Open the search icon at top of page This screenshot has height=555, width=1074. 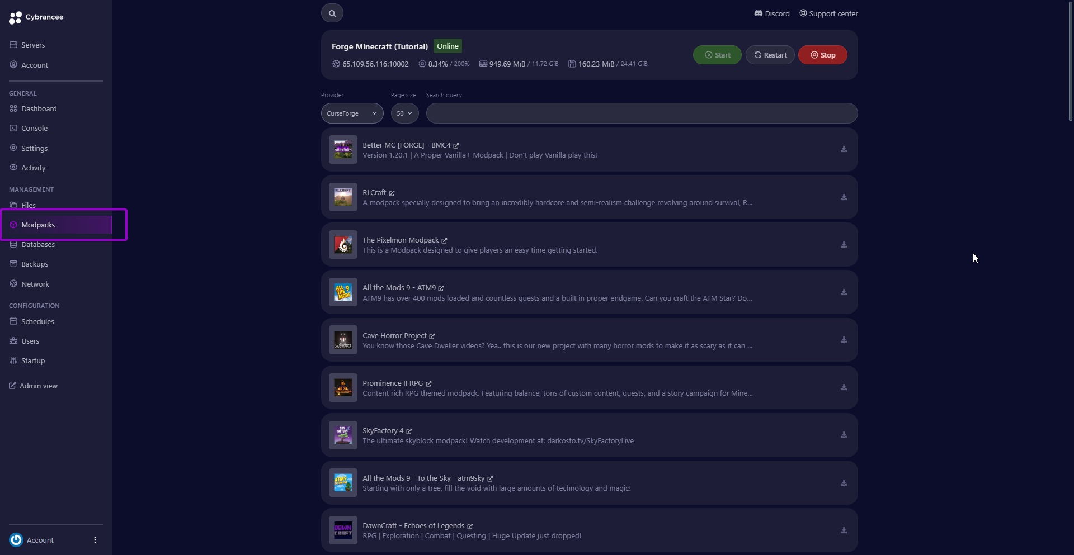332,12
